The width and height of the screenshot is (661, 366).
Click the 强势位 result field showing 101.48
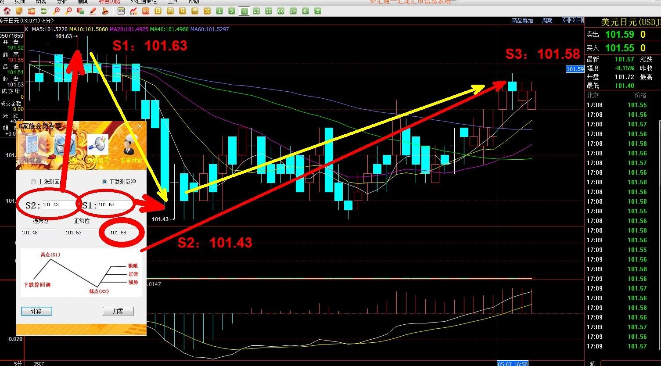point(39,233)
